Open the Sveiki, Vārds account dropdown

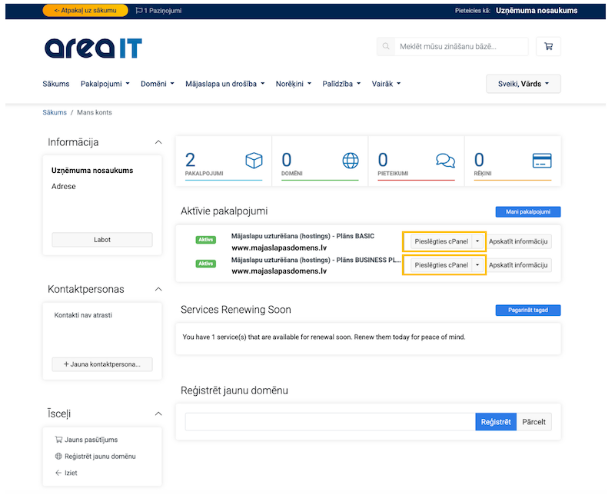[x=524, y=84]
